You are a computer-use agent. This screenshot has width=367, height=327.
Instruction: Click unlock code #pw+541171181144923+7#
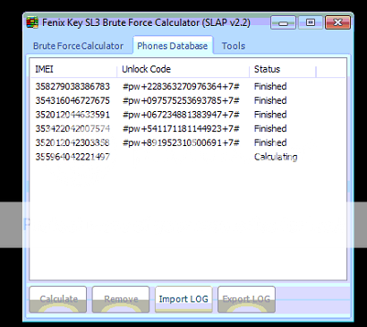(181, 129)
